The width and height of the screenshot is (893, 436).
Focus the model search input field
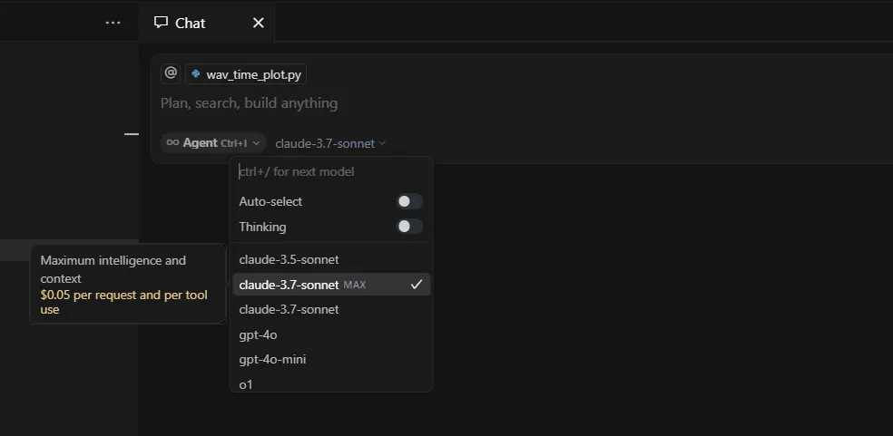pos(331,171)
